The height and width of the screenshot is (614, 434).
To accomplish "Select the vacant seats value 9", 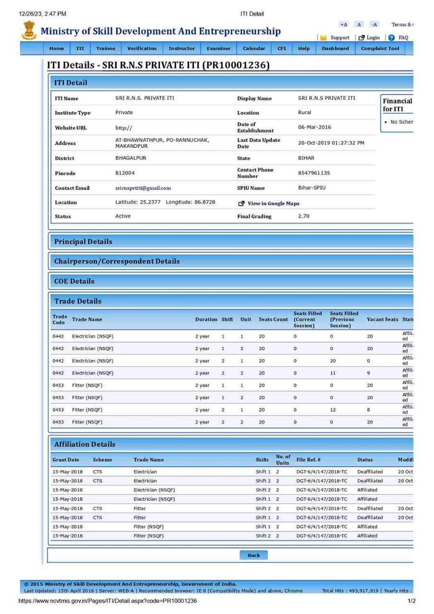I will tap(368, 373).
